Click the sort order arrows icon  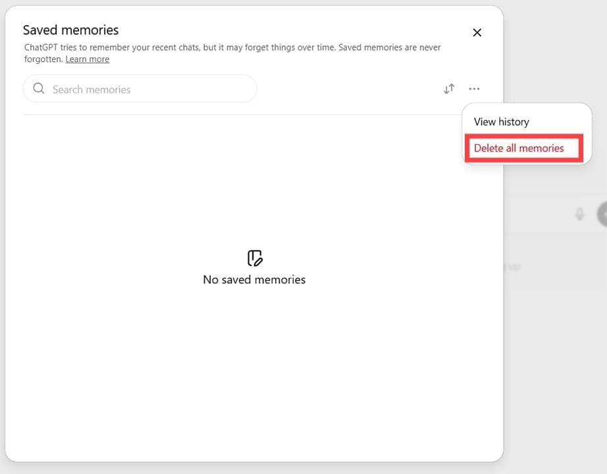(x=449, y=89)
